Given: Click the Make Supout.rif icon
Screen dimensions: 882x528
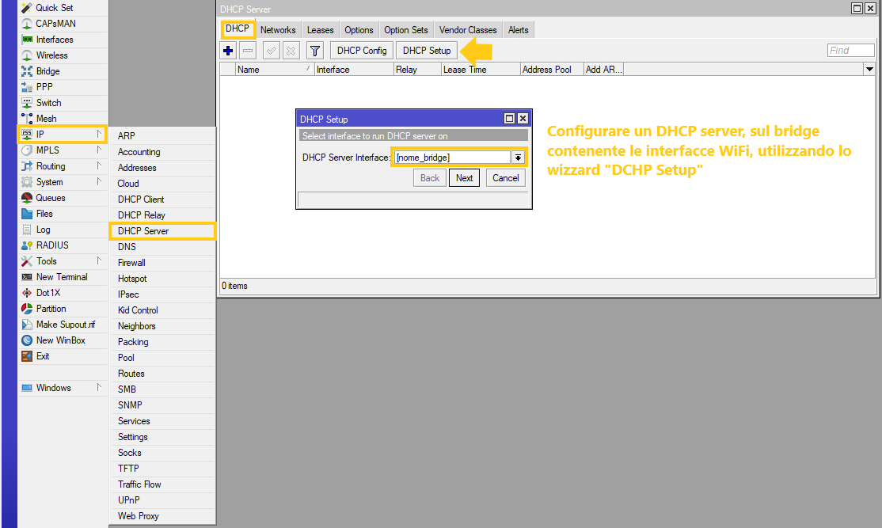Looking at the screenshot, I should click(x=26, y=325).
